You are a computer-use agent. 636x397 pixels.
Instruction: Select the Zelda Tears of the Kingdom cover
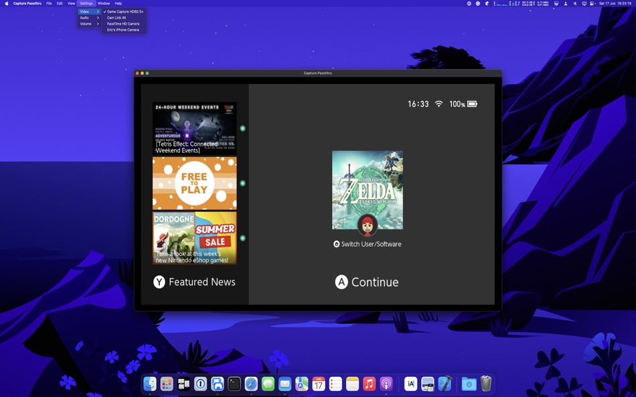click(368, 190)
